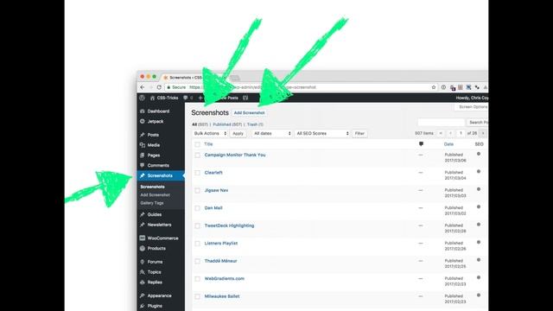The height and width of the screenshot is (311, 553).
Task: Click the Appearance brush icon in sidebar
Action: 142,295
